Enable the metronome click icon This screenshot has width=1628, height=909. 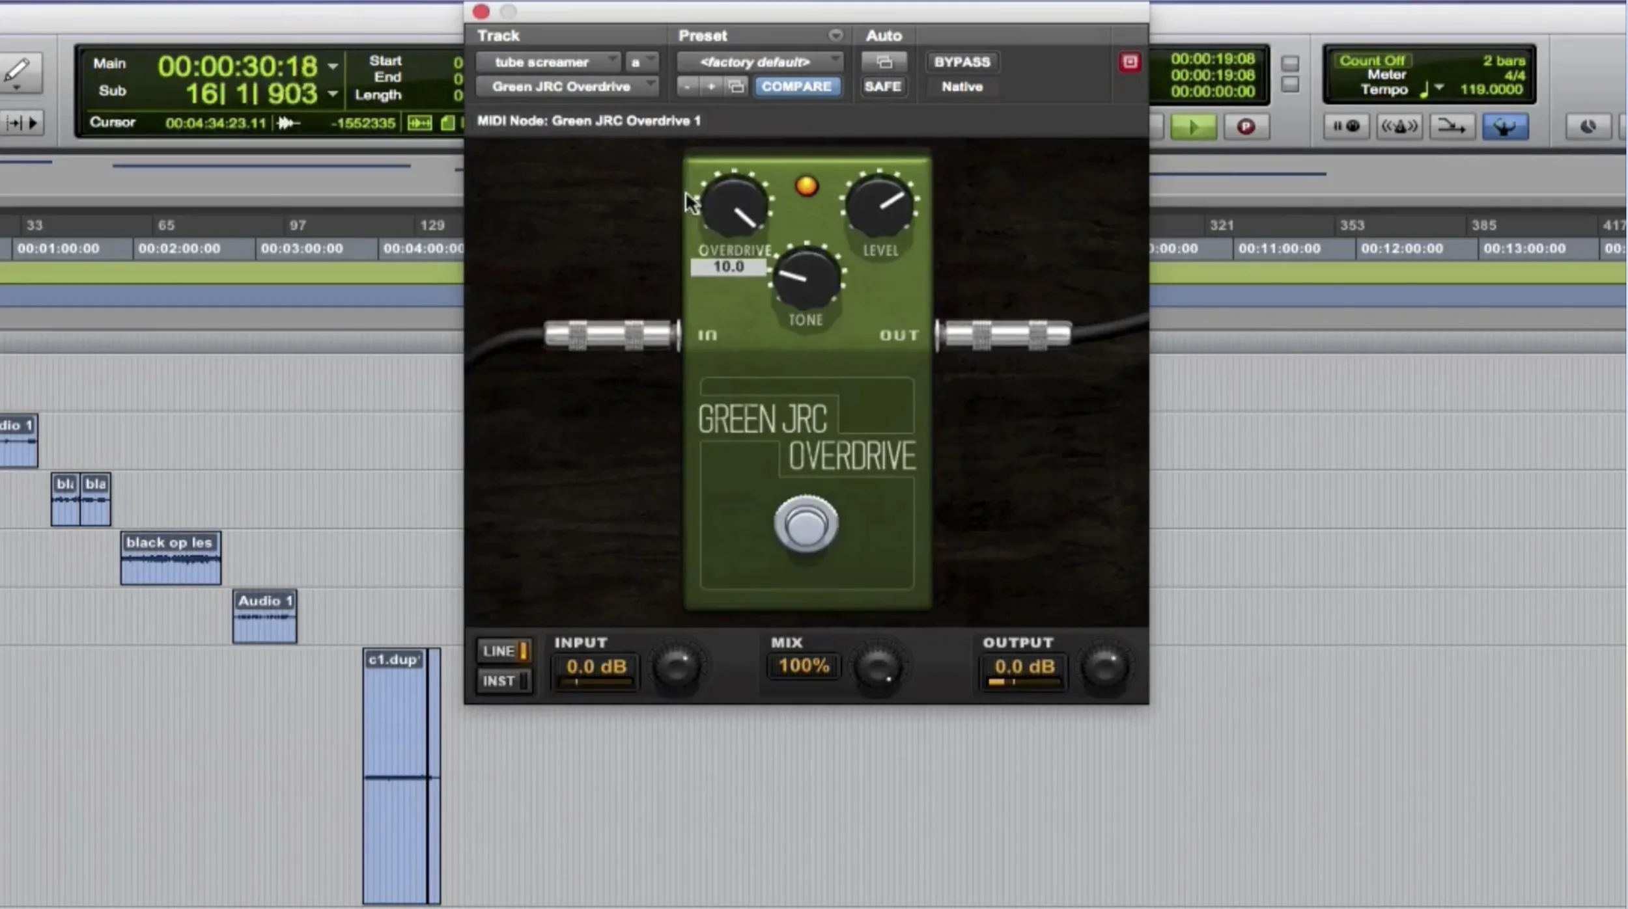tap(1400, 126)
